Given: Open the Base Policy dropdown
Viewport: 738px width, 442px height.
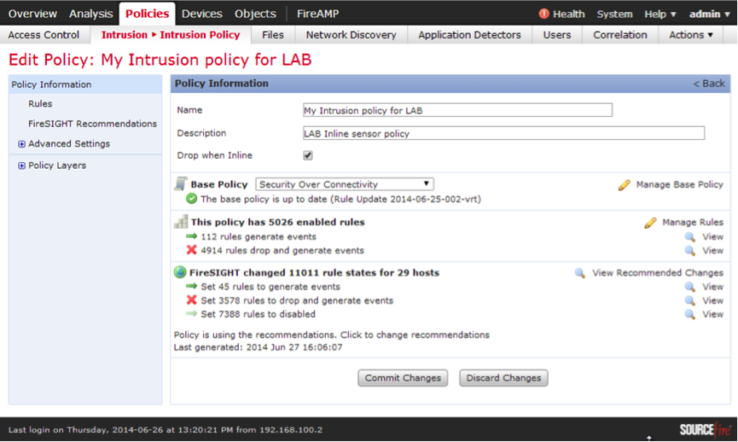Looking at the screenshot, I should (345, 184).
